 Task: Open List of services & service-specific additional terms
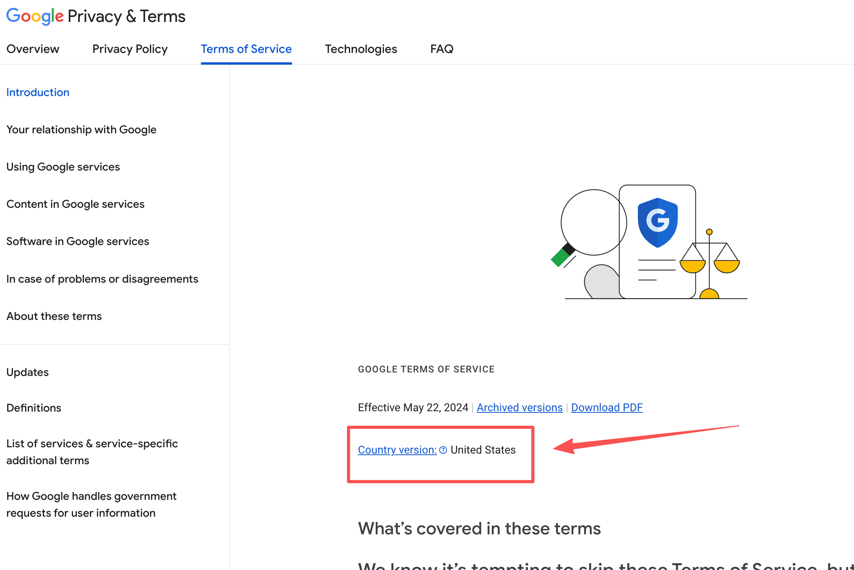pos(92,452)
